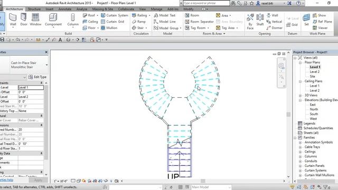
Task: Click the desired number of risers field
Action: point(31,130)
